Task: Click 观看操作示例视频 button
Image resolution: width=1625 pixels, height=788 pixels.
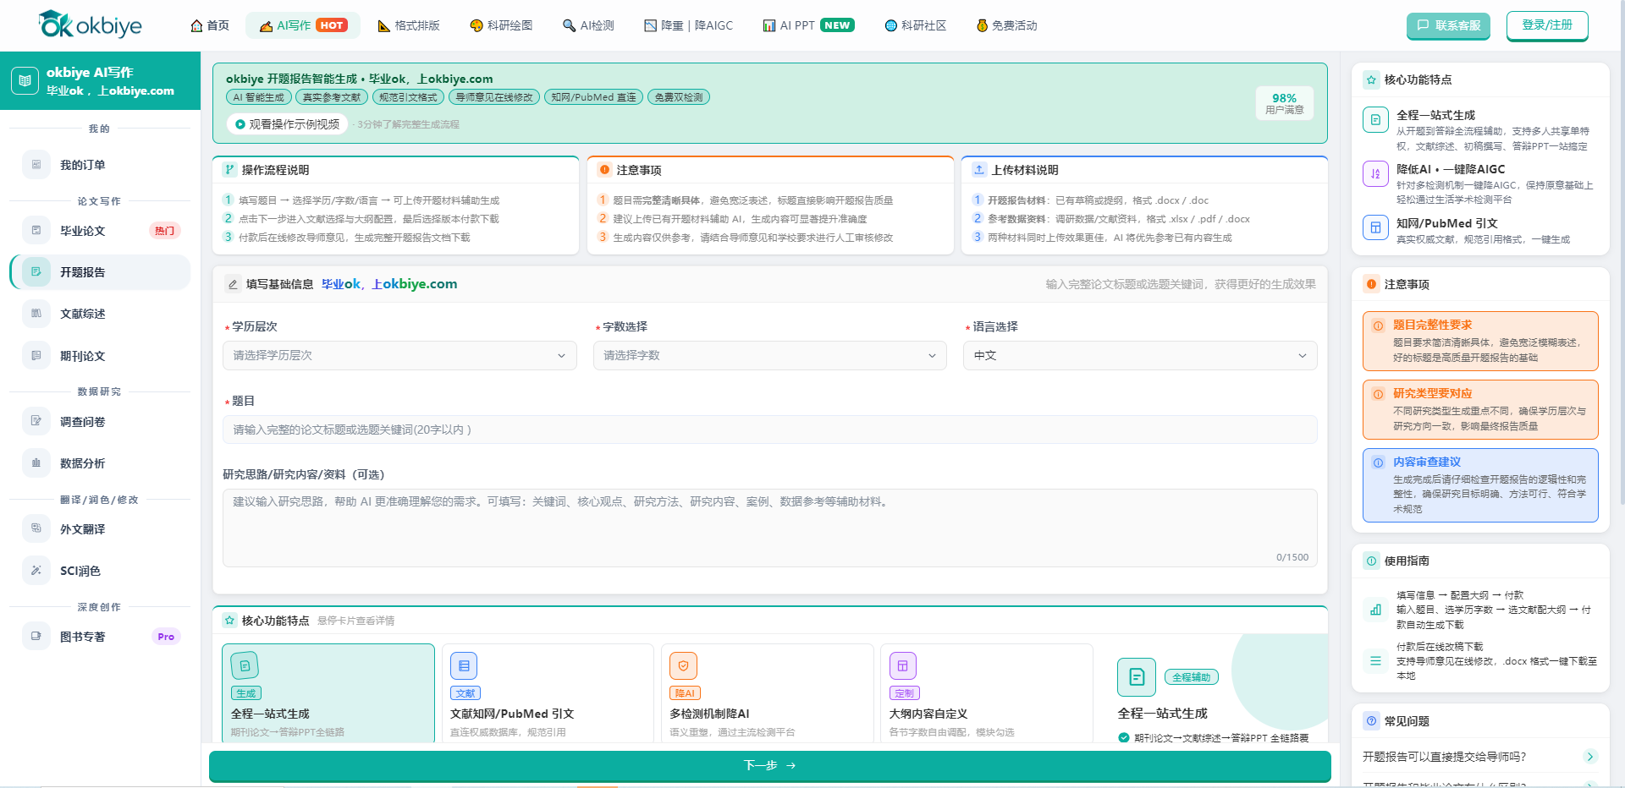Action: pyautogui.click(x=288, y=124)
